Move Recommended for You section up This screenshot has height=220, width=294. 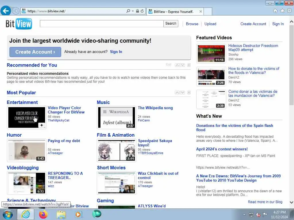tap(177, 65)
